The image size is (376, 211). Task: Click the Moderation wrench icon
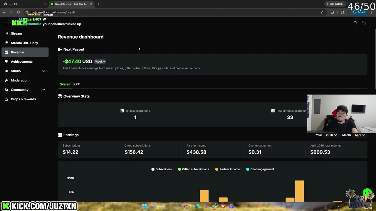point(6,80)
